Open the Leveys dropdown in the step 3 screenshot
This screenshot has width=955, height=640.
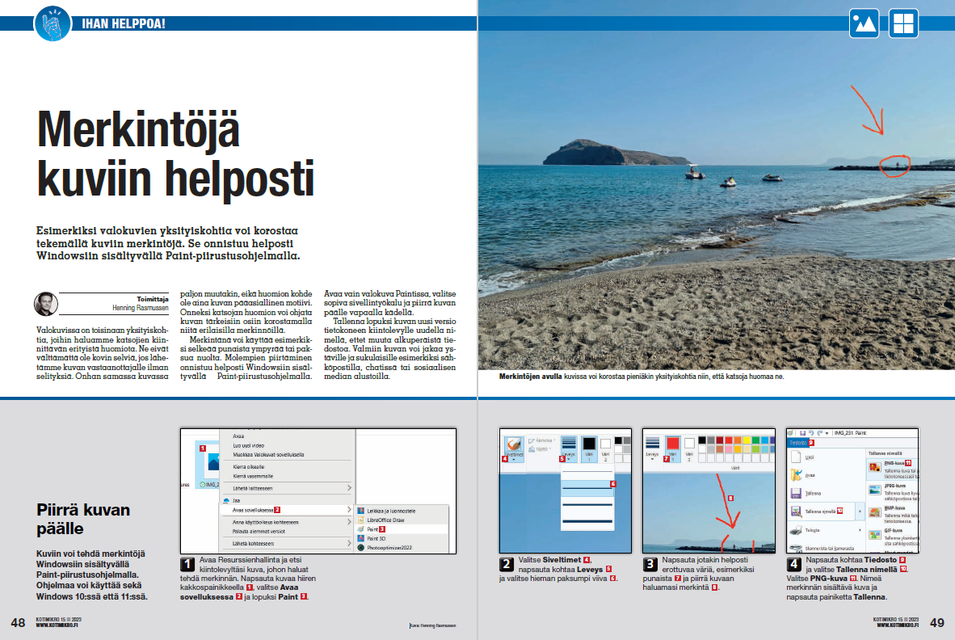(652, 459)
